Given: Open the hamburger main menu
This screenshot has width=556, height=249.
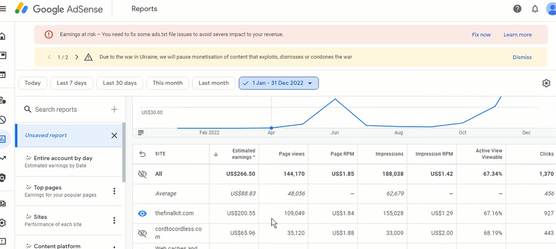Looking at the screenshot, I should 2,9.
